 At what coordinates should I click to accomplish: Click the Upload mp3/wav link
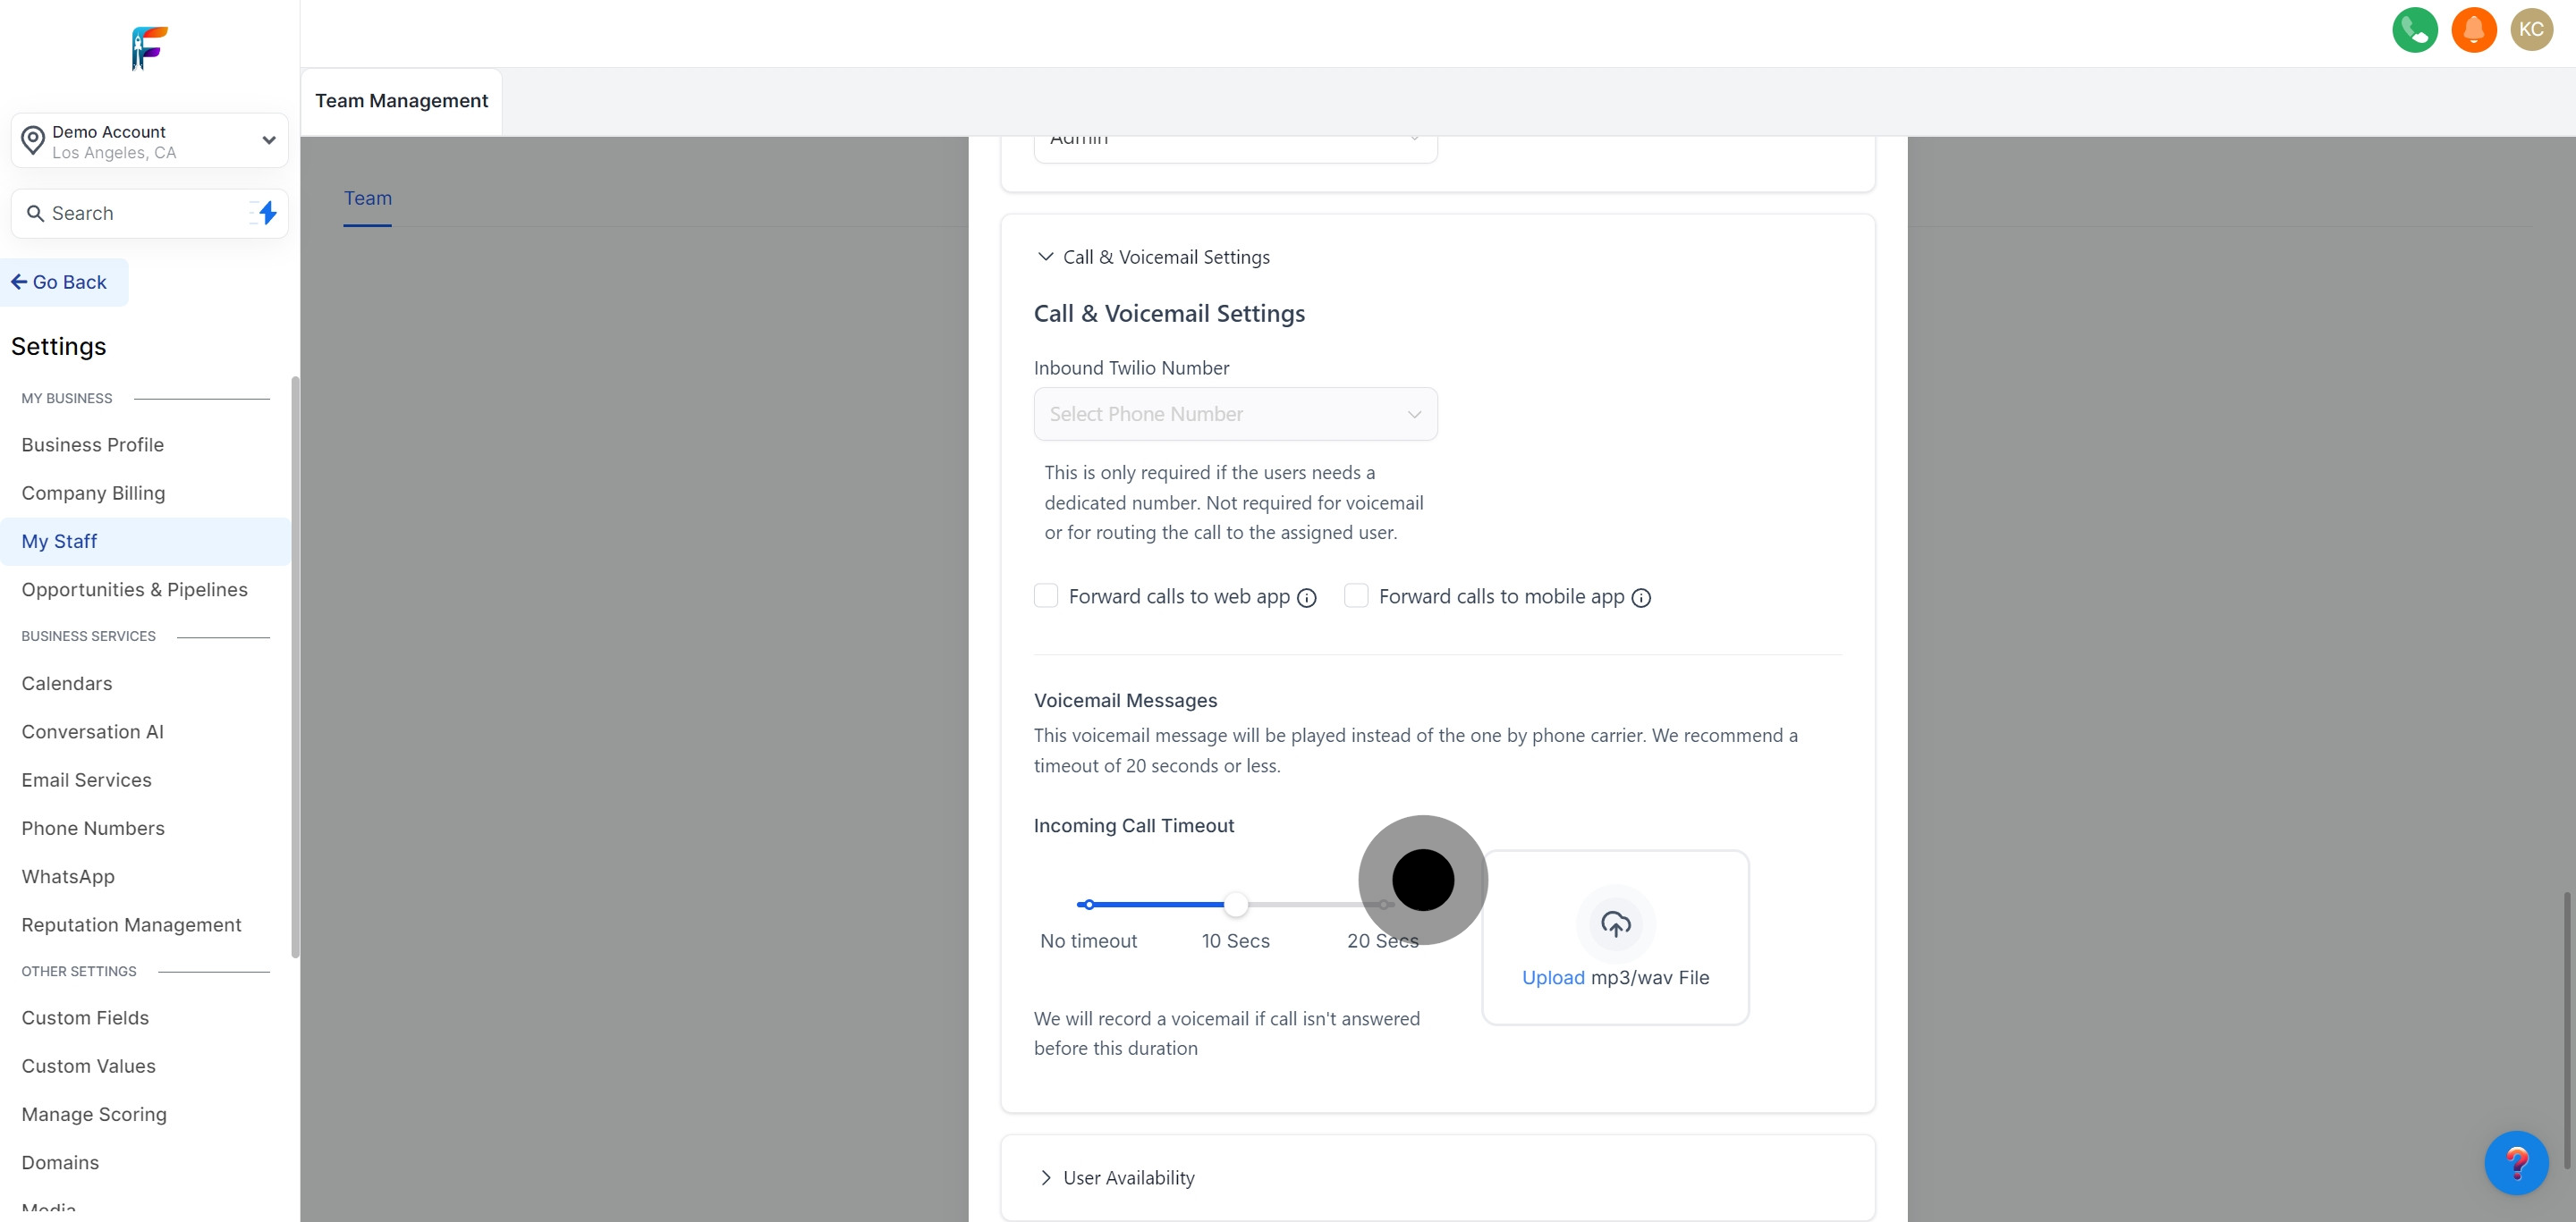[x=1552, y=977]
